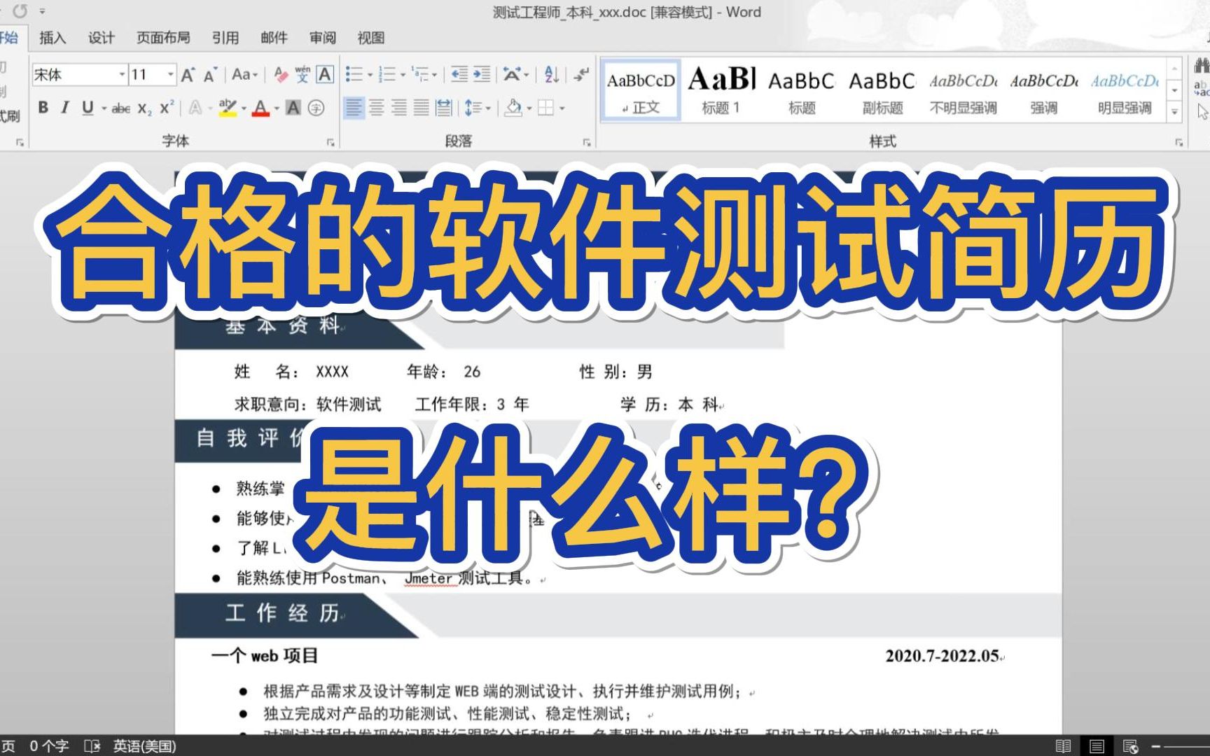Toggle strikethrough text
Viewport: 1210px width, 756px height.
pyautogui.click(x=120, y=108)
